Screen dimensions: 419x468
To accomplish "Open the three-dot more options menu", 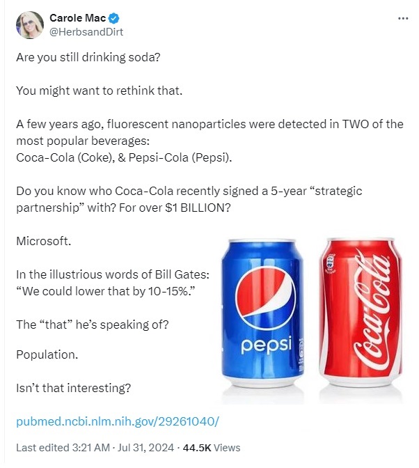I will click(x=403, y=19).
